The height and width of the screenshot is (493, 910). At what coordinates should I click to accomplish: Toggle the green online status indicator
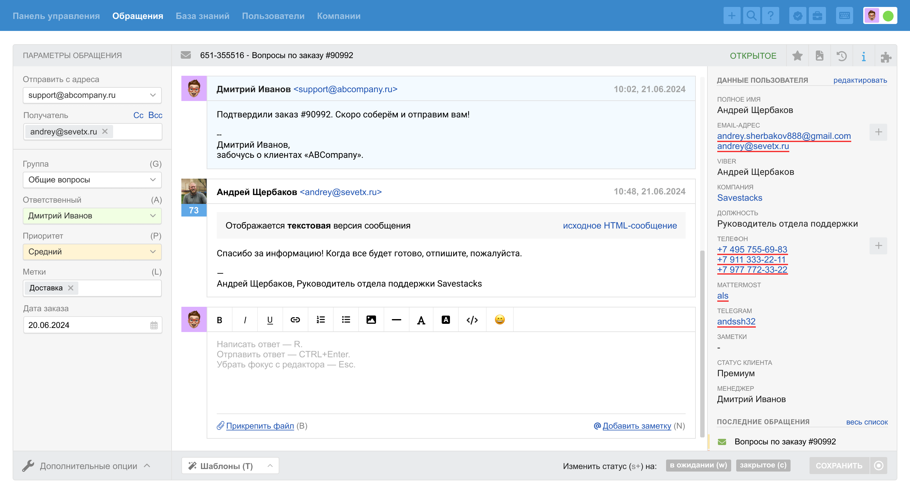(888, 16)
